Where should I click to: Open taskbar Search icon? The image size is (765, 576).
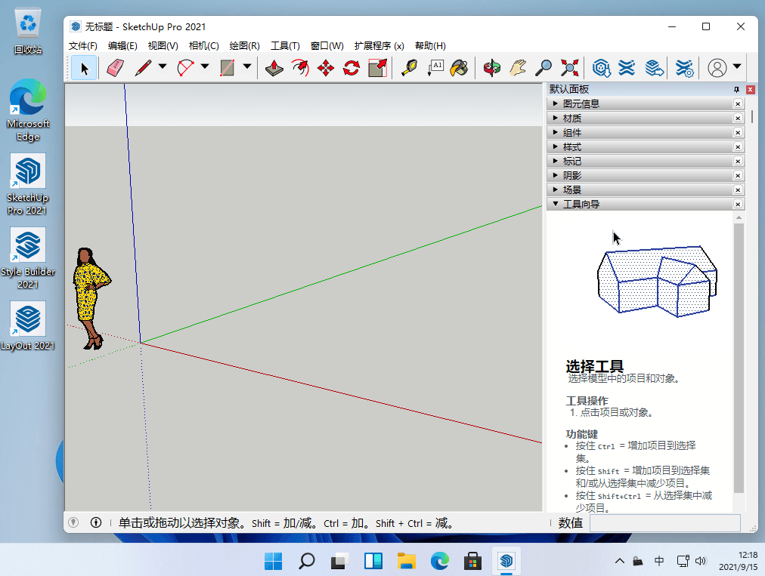pos(306,561)
